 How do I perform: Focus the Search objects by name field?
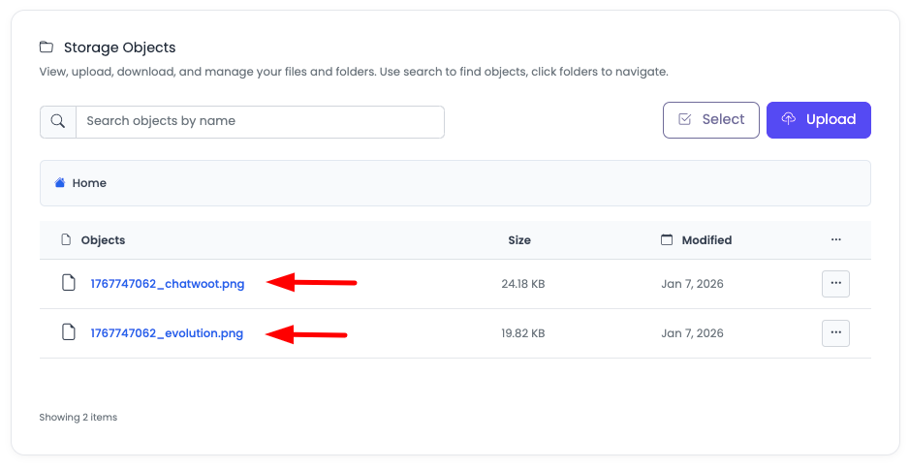[260, 122]
